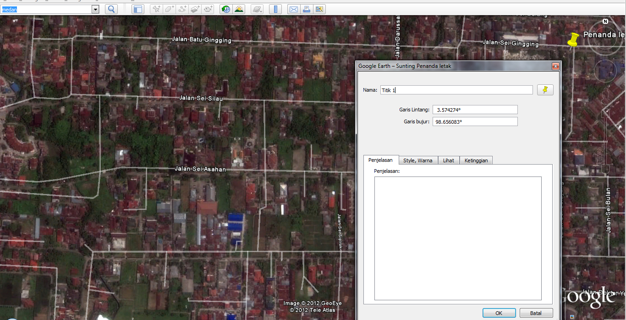Open the planet switcher dropdown
Screen dimensions: 626x320
[257, 9]
